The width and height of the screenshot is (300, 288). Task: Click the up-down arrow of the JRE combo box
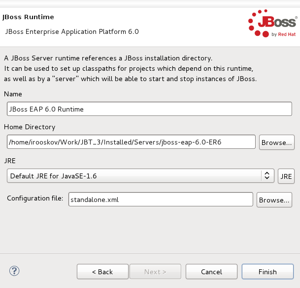tap(267, 175)
